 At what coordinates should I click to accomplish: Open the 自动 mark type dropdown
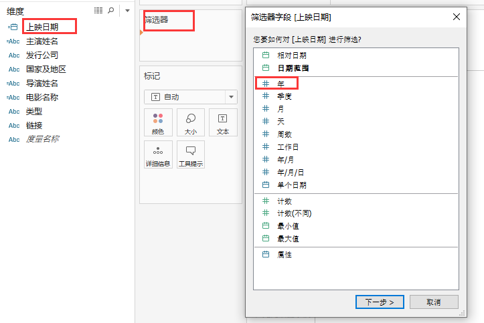click(x=191, y=97)
